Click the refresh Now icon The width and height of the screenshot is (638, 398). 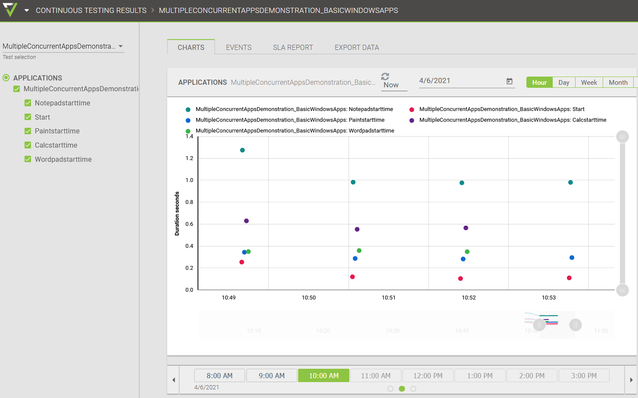385,76
